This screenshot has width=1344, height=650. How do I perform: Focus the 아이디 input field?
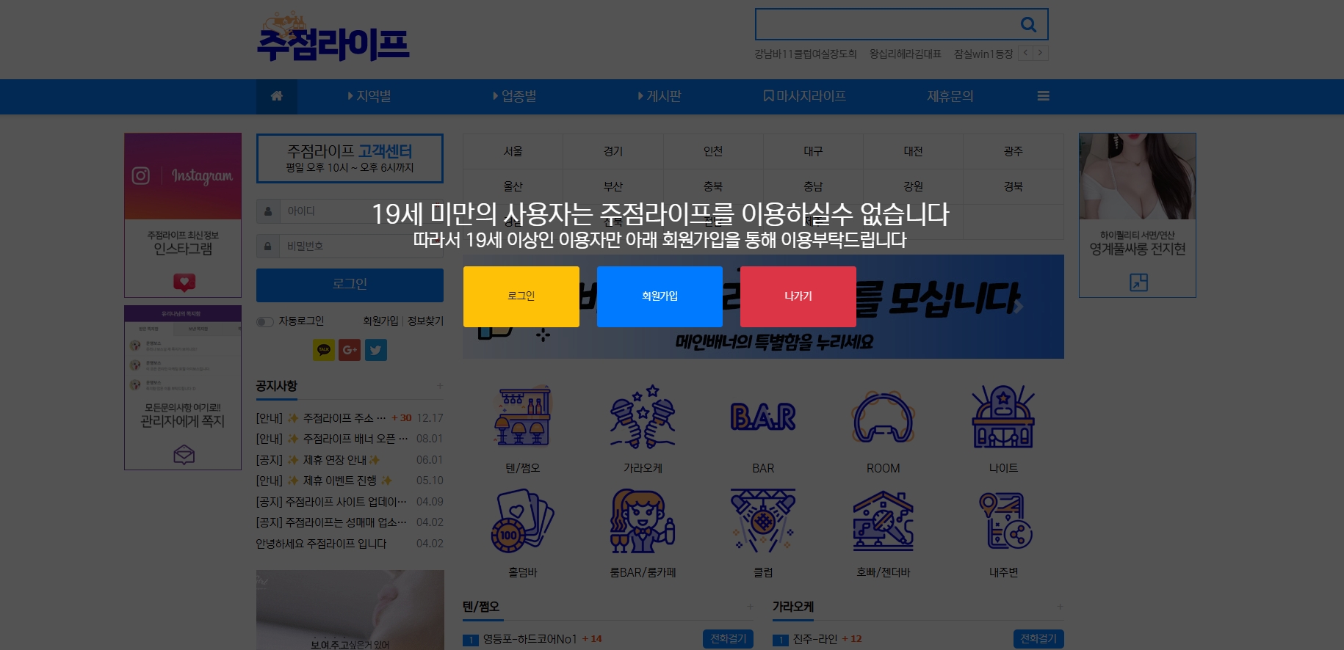[x=361, y=211]
